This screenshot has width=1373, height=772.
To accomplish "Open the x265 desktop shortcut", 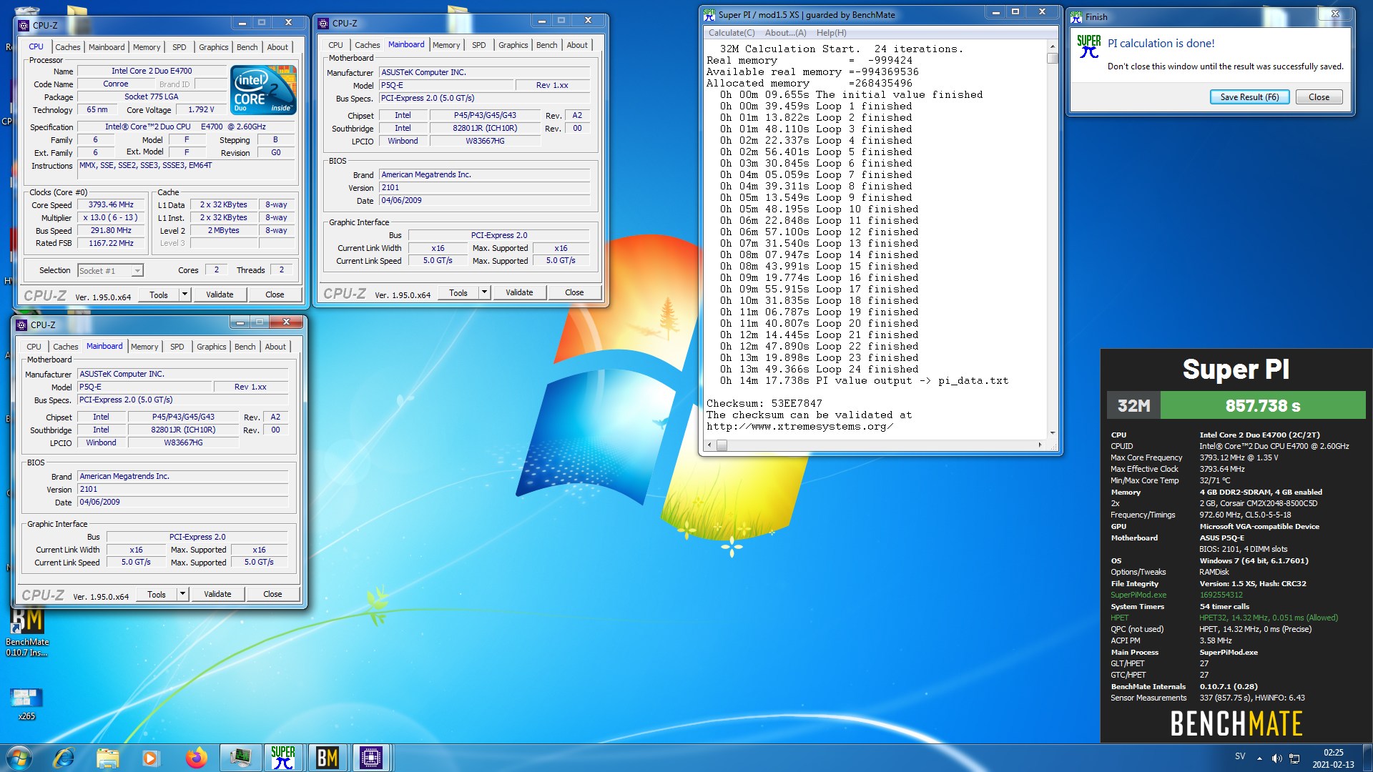I will [26, 703].
